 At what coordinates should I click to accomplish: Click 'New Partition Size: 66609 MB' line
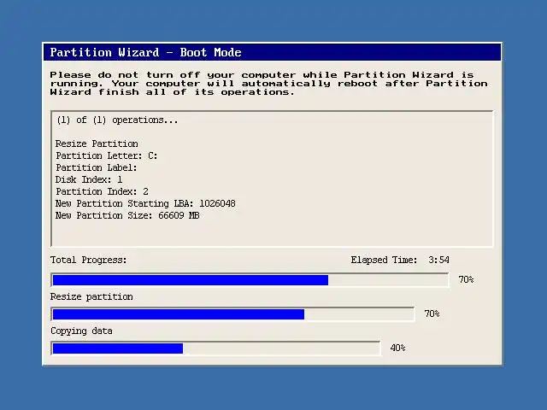click(127, 215)
